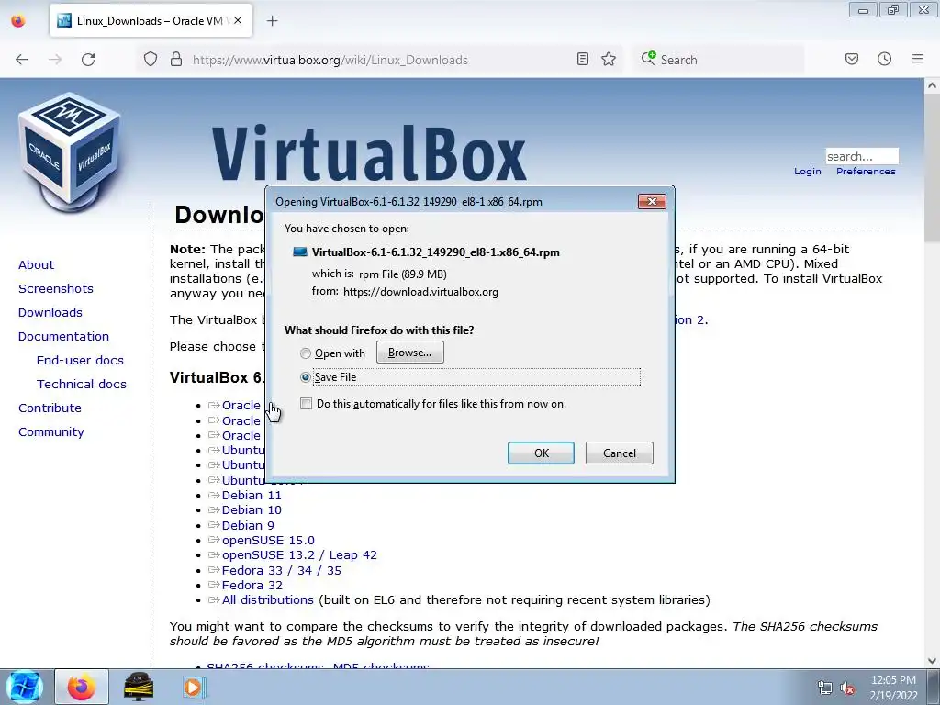
Task: View site security via the padlock icon
Action: coord(175,59)
